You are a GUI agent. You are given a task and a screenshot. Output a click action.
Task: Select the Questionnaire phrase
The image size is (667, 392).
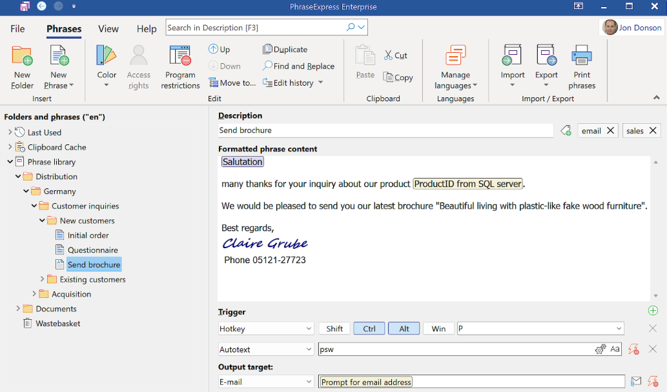click(x=93, y=250)
